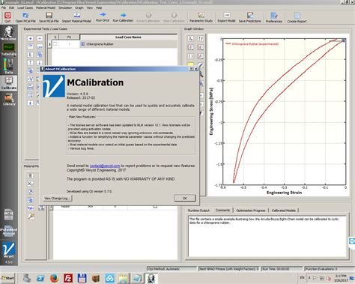355x284 pixels.
Task: Open the Welcome sidebar page
Action: click(x=9, y=33)
